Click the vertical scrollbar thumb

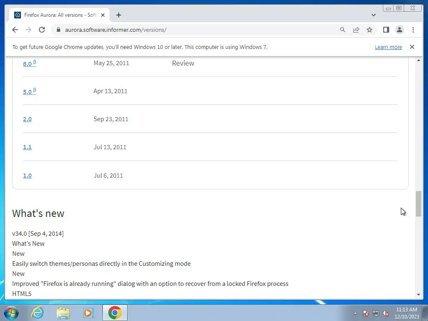418,204
